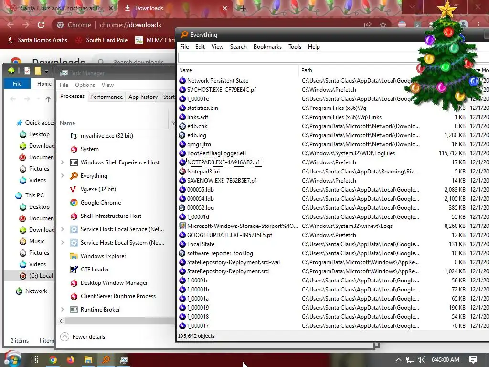Select the Windows Explorer process icon

click(74, 256)
